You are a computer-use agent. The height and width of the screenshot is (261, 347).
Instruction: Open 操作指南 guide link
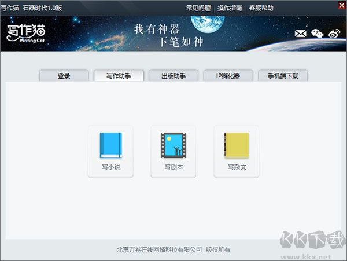(230, 8)
